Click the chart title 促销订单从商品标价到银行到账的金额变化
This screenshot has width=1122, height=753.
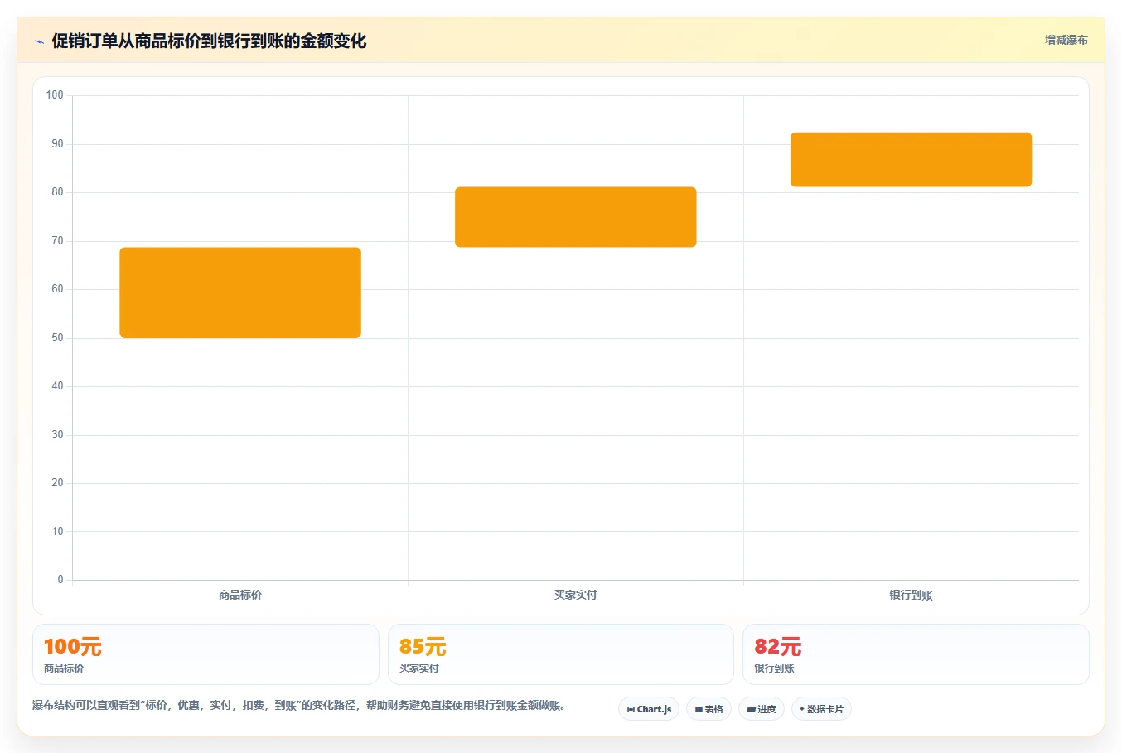(209, 41)
